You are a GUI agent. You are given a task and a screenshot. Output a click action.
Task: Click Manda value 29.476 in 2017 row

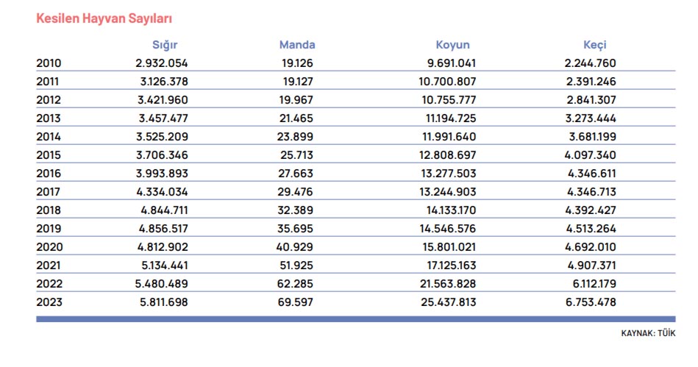(296, 192)
